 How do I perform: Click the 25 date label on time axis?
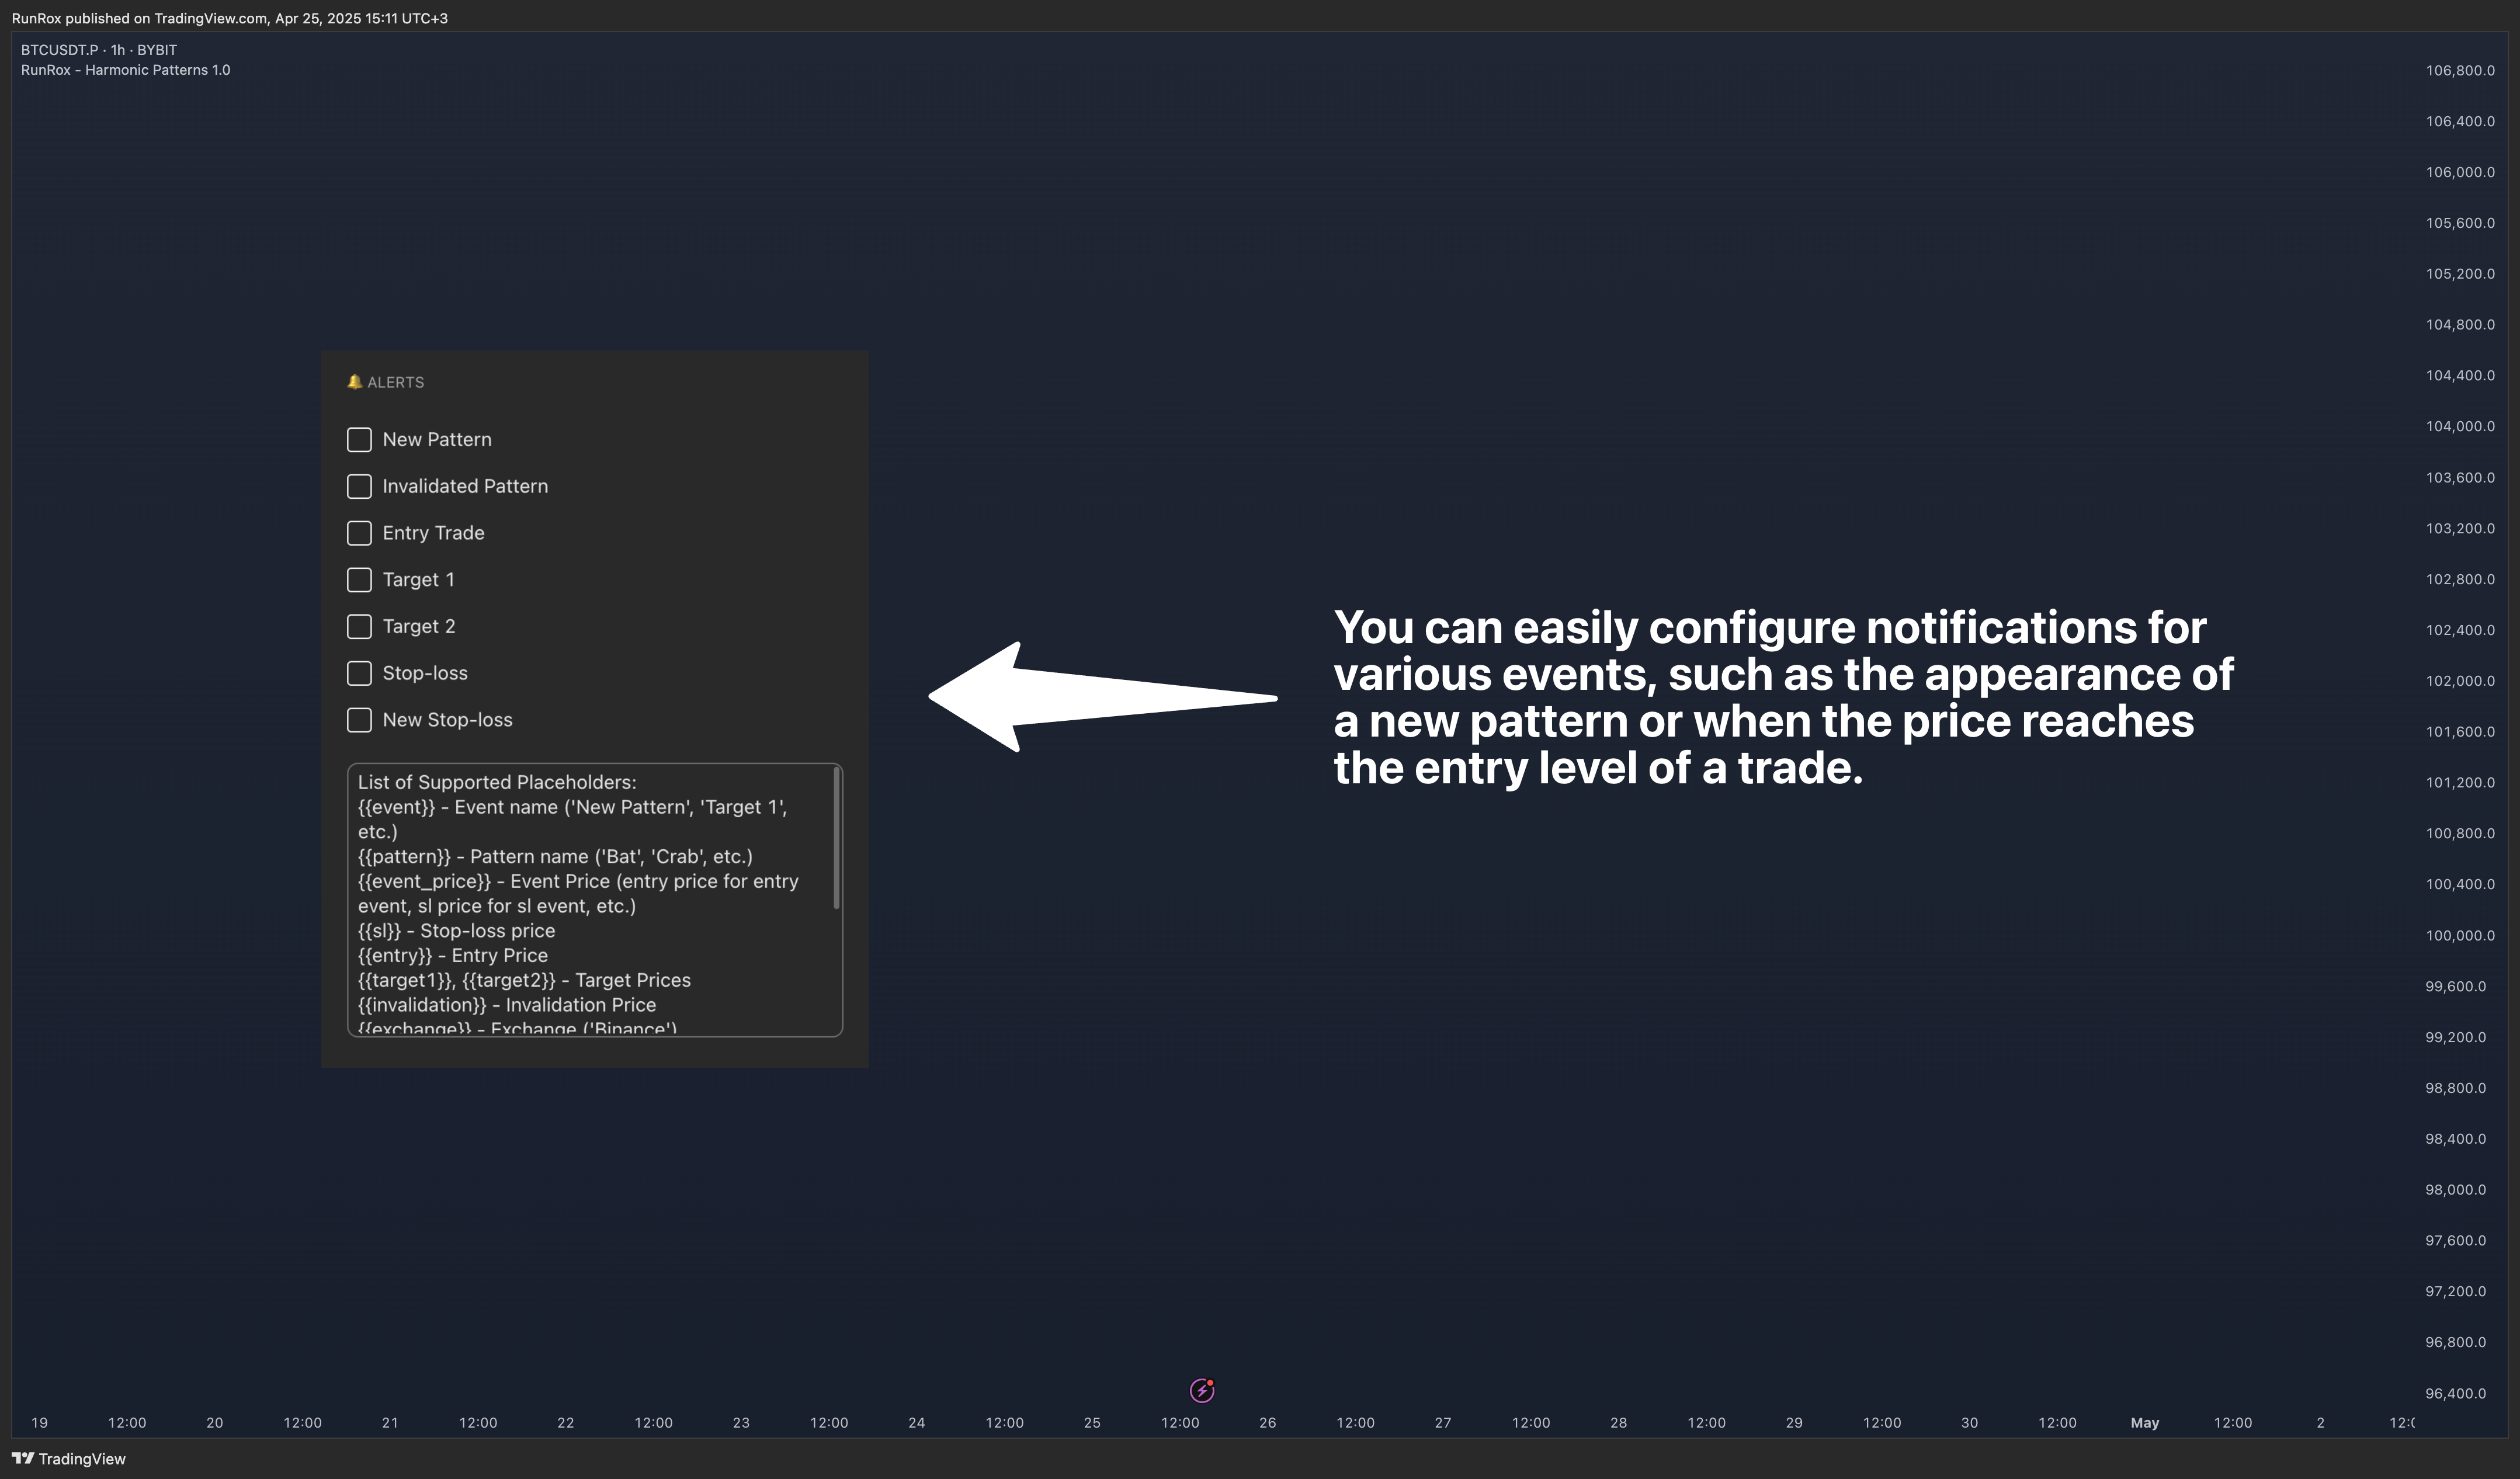[x=1092, y=1422]
